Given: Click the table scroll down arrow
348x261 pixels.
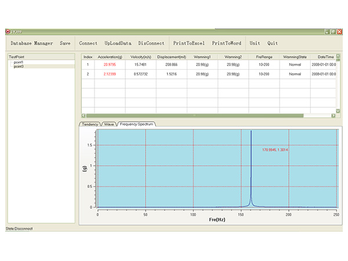Looking at the screenshot, I should click(338, 111).
